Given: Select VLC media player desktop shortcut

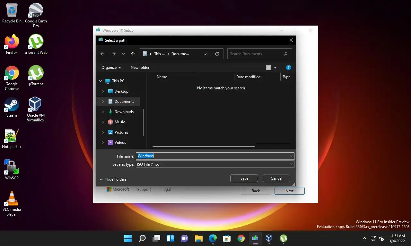Looking at the screenshot, I should (x=12, y=204).
